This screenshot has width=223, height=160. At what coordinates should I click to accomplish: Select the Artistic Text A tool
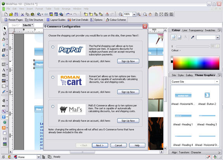(4, 70)
